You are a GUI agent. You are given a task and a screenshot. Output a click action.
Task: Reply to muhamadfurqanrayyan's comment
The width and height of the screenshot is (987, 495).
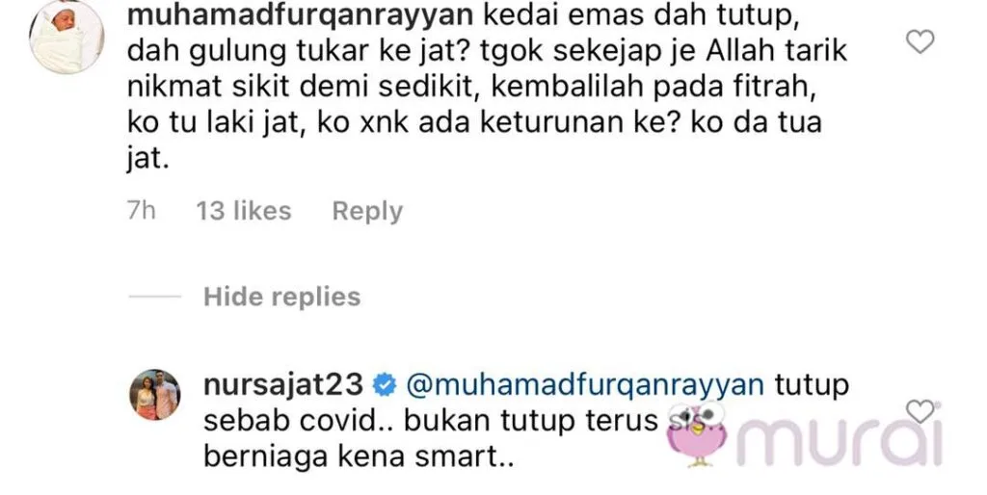tap(367, 211)
